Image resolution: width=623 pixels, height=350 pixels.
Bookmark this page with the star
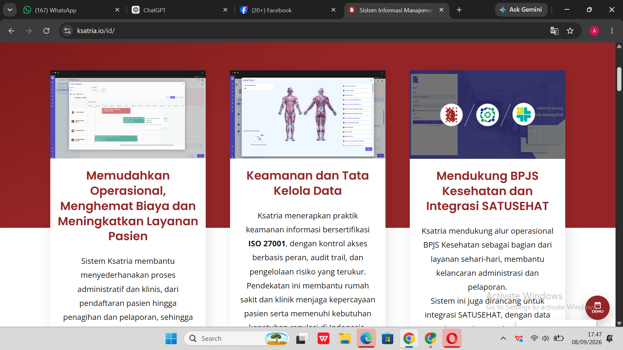point(570,31)
